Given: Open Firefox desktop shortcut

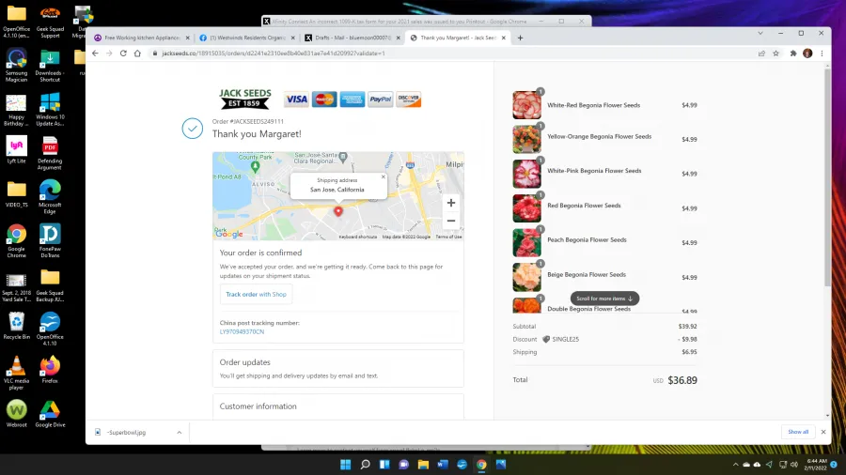Looking at the screenshot, I should click(50, 370).
